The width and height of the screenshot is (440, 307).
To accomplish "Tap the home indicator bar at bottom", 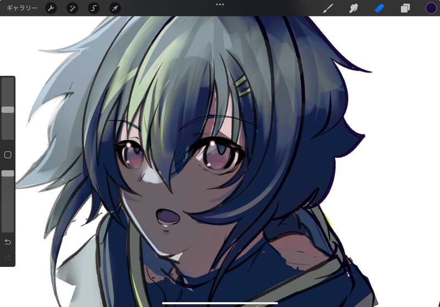I will [220, 303].
